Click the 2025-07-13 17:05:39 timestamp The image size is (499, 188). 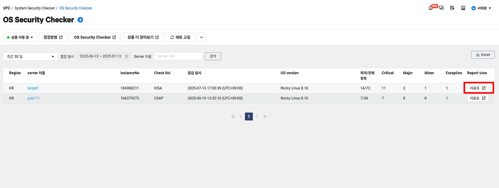[216, 88]
